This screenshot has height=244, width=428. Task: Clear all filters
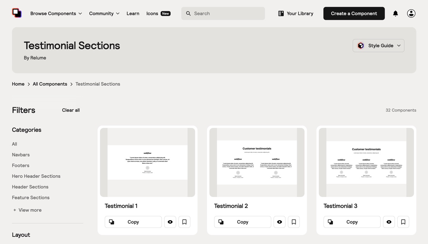click(x=71, y=110)
